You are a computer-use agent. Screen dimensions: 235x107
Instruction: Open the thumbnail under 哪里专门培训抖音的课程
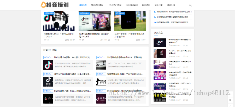(48, 82)
